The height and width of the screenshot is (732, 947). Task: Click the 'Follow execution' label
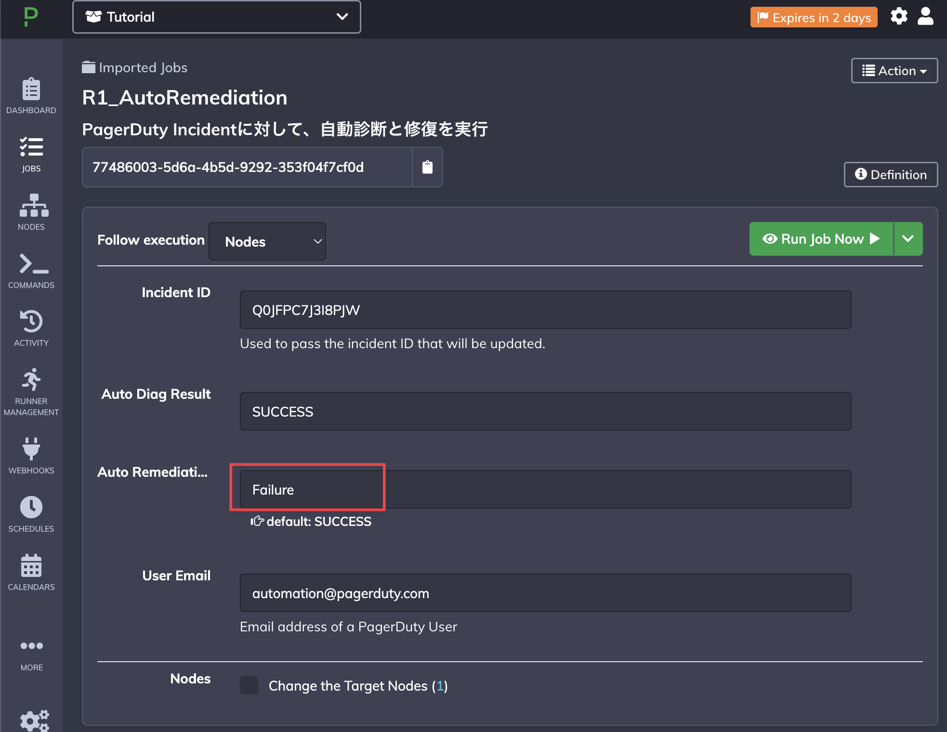151,240
